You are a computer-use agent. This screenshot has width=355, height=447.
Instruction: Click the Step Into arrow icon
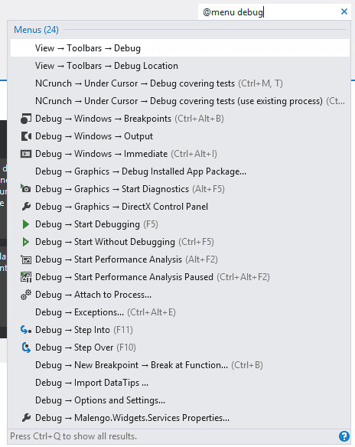click(x=26, y=330)
